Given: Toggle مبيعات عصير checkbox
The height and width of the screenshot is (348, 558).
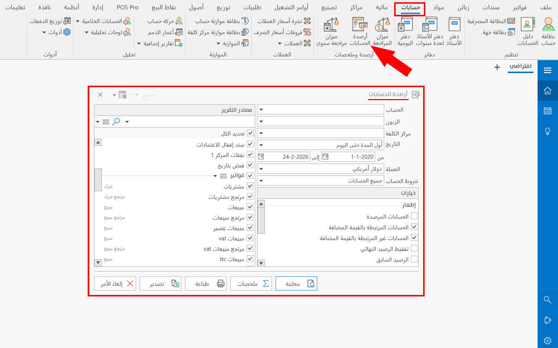Looking at the screenshot, I should click(x=250, y=227).
